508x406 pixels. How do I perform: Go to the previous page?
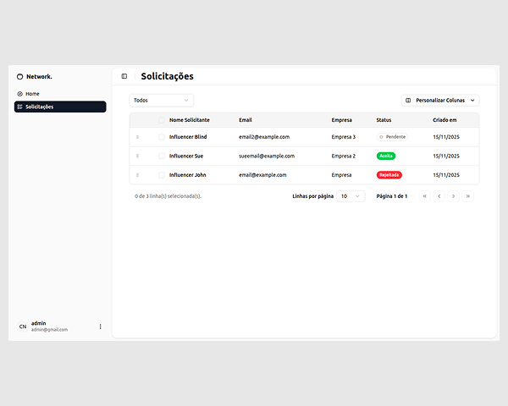(x=439, y=196)
